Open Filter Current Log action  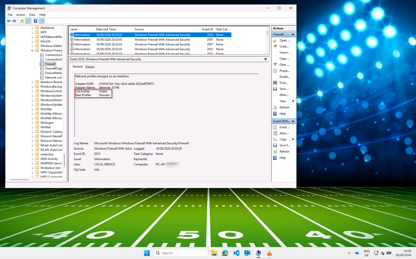pos(284,65)
